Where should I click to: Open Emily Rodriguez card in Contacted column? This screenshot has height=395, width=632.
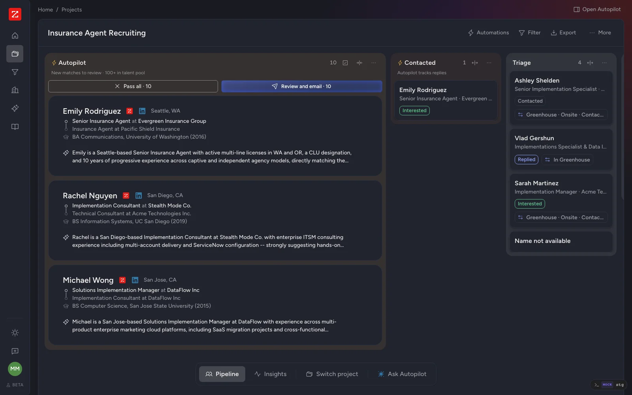(446, 100)
